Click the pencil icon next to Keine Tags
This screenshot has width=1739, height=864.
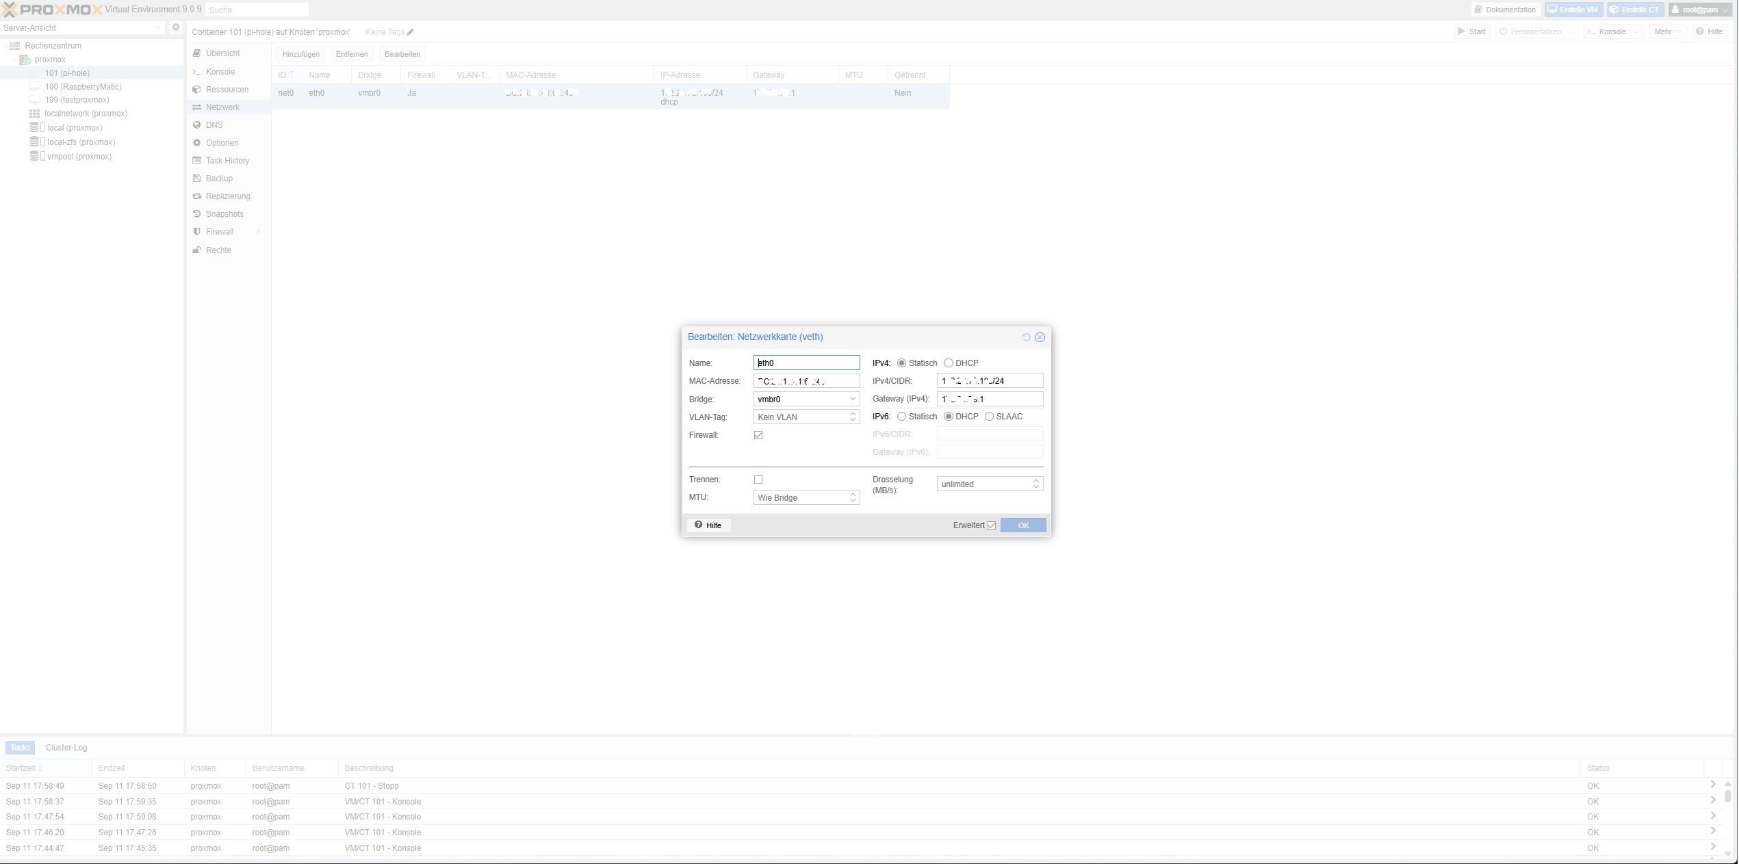pos(410,32)
